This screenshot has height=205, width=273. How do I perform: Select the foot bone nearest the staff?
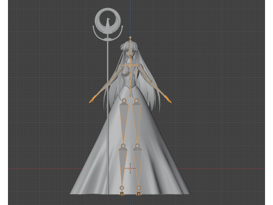pyautogui.click(x=122, y=194)
